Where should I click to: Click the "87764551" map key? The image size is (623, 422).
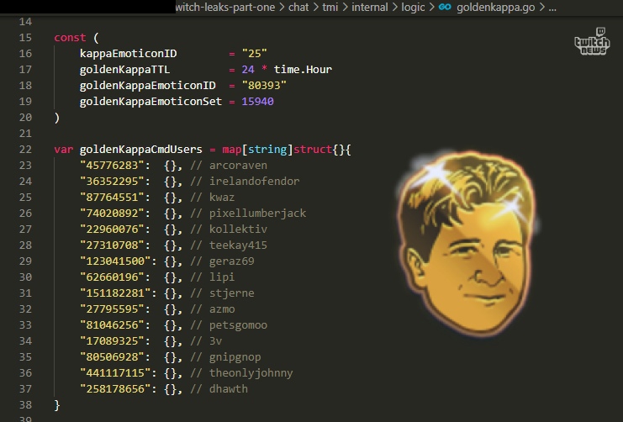point(112,197)
